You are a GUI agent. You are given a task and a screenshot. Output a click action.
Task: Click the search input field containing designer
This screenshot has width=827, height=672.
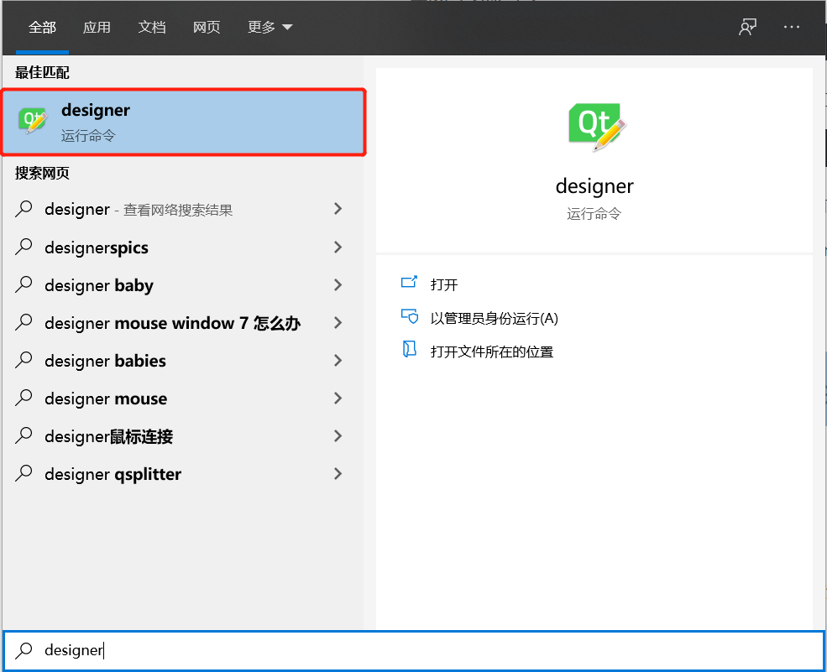click(413, 650)
